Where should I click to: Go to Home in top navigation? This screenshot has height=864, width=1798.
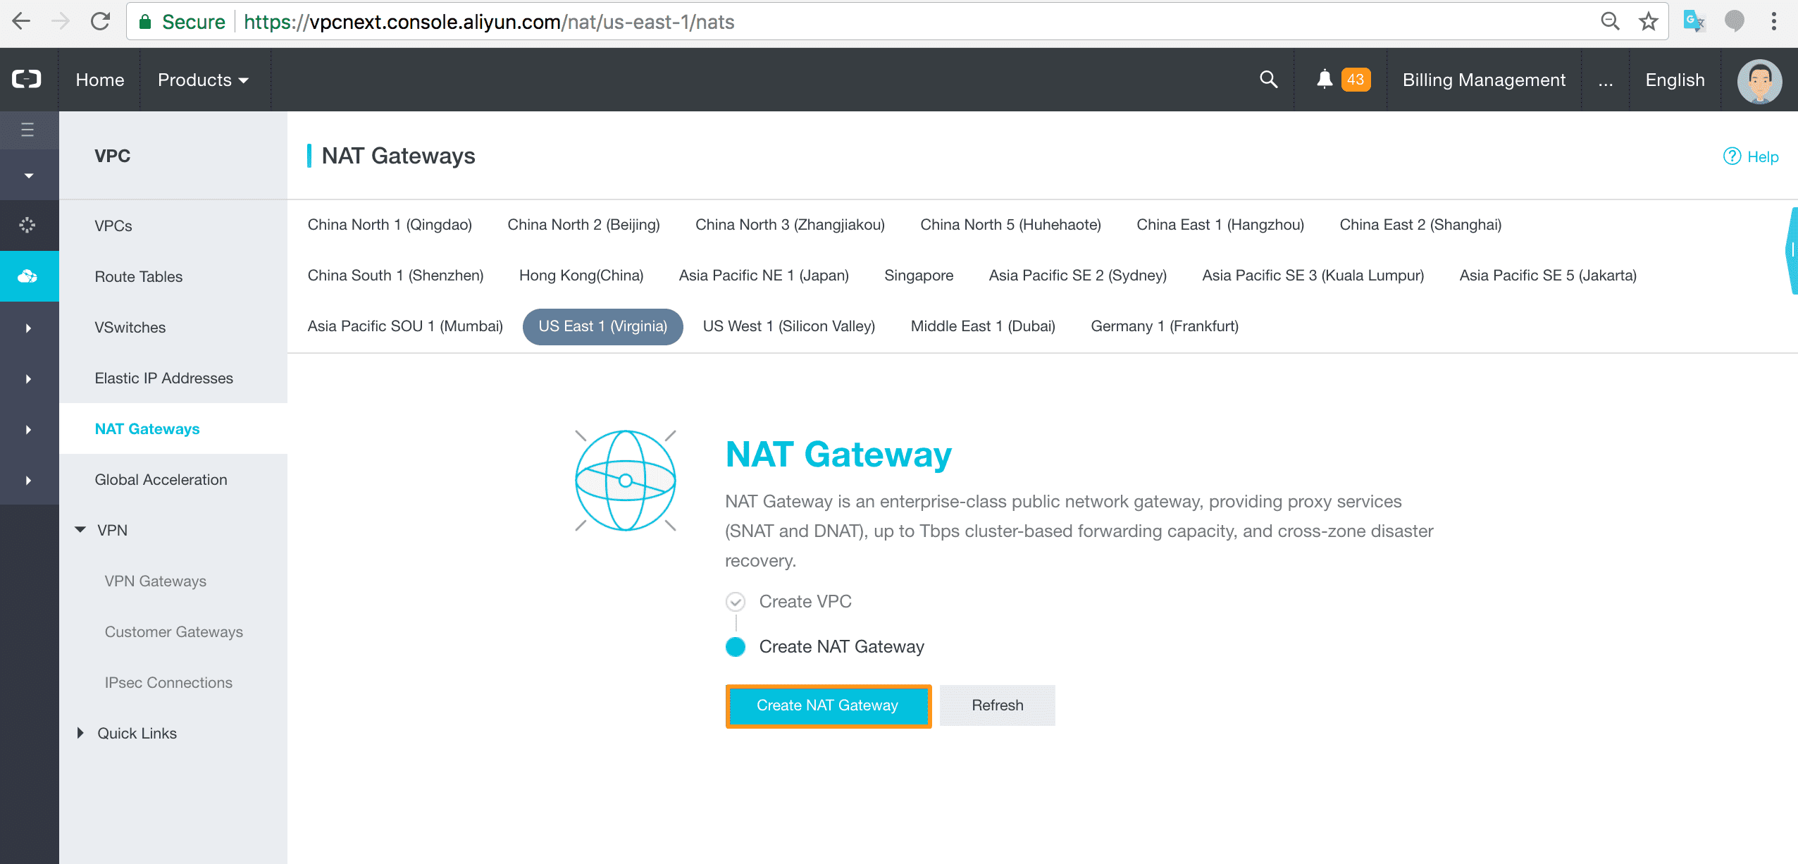(x=100, y=80)
